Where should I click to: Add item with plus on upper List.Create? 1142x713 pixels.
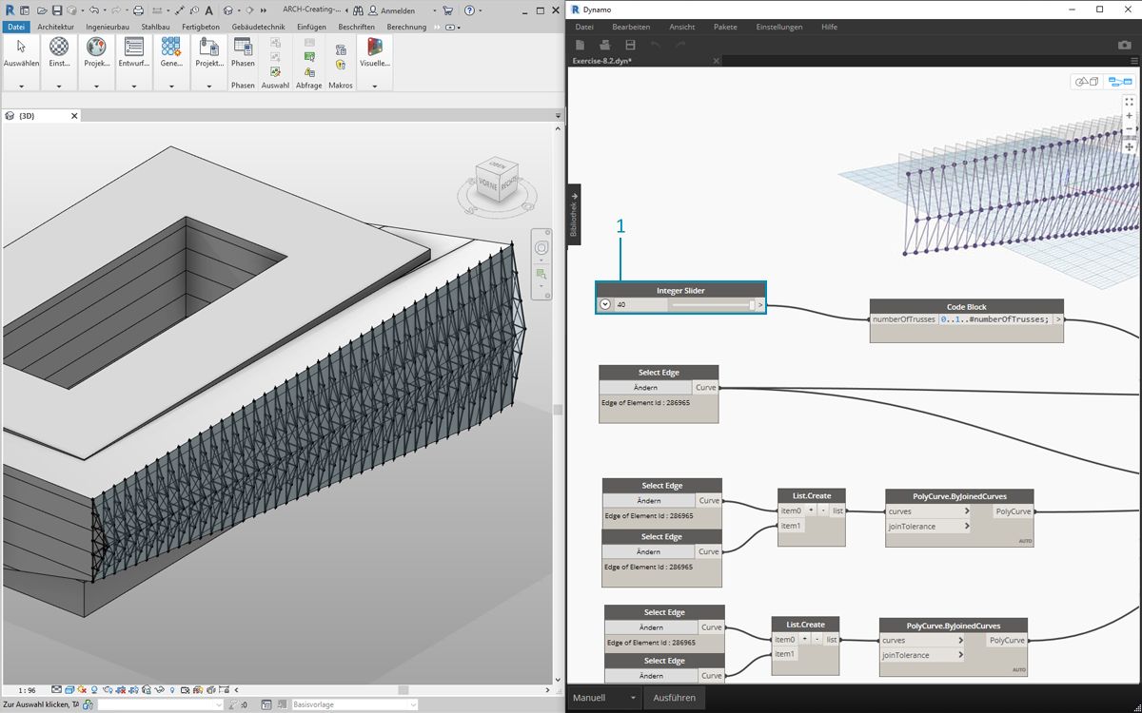point(811,511)
